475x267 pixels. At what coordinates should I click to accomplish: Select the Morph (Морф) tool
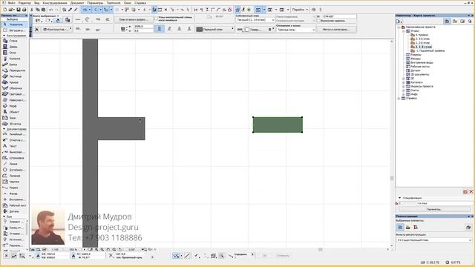[x=13, y=106]
